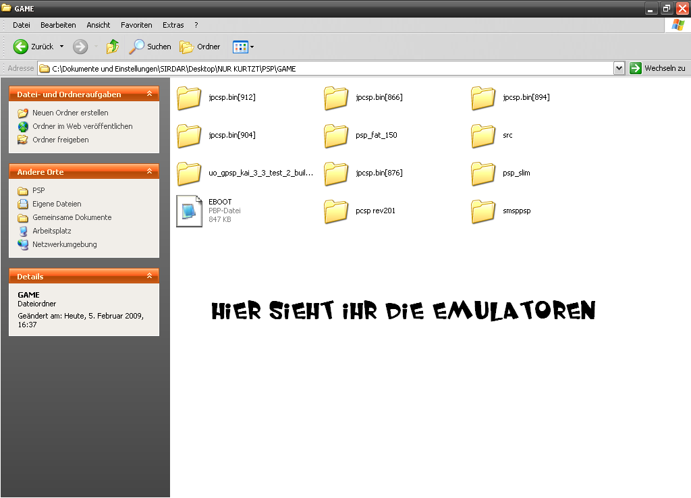Open the Datei menu
Image resolution: width=691 pixels, height=498 pixels.
coord(22,25)
